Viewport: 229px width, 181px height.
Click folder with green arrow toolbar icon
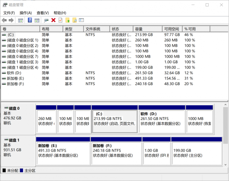[x=68, y=20]
